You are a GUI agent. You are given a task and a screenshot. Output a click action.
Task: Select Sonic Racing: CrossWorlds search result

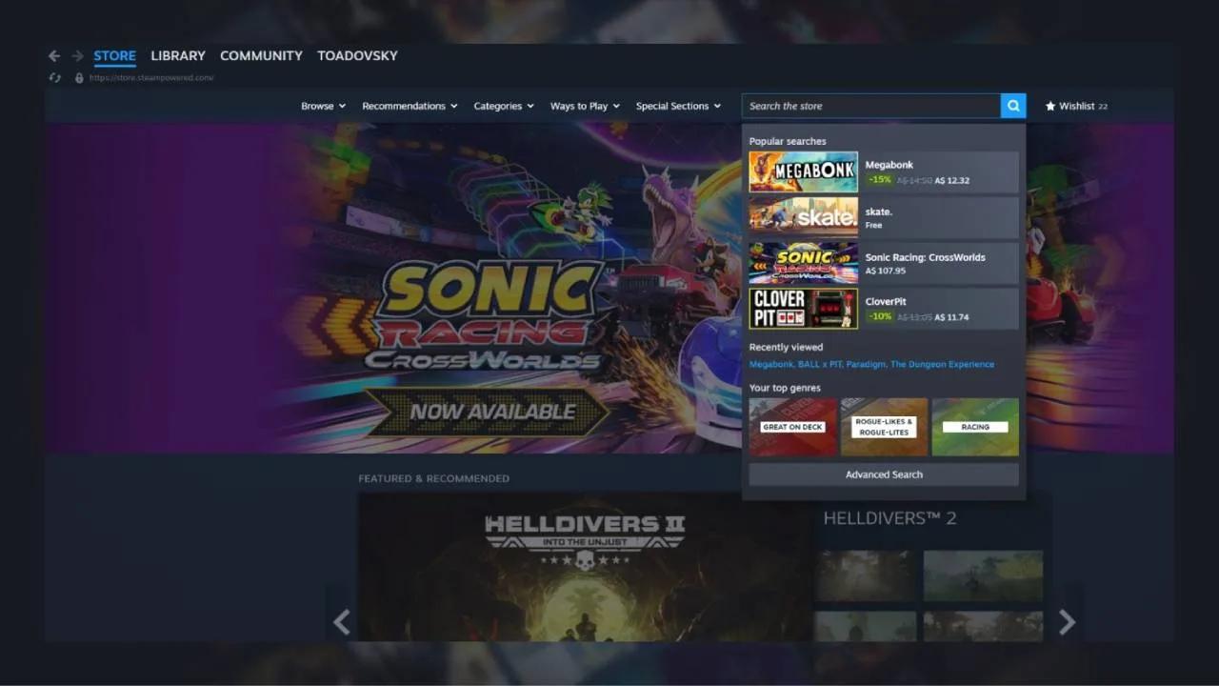884,263
